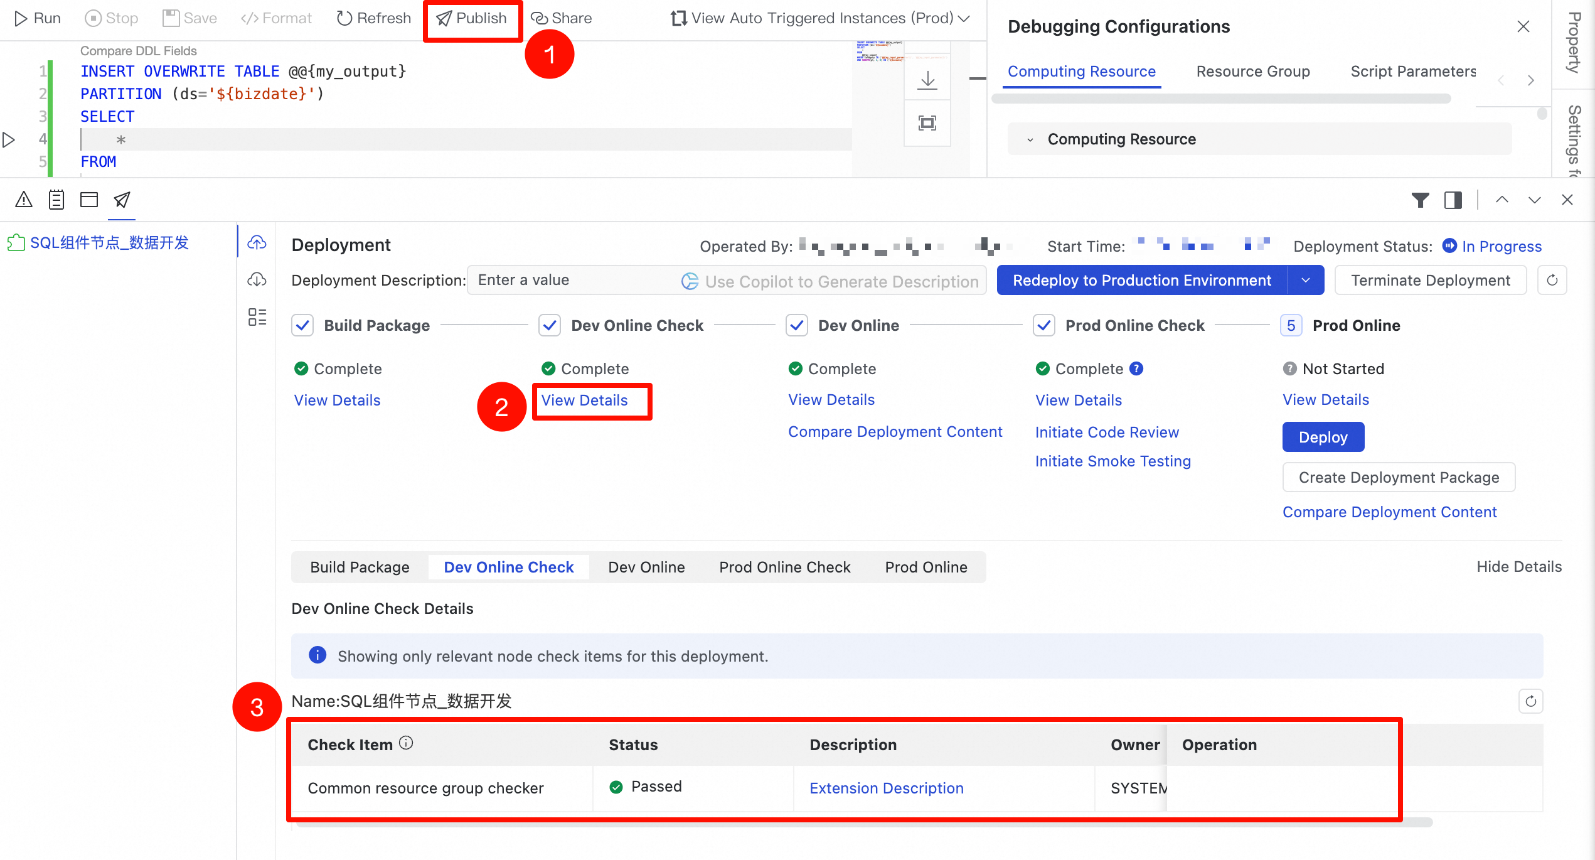This screenshot has height=860, width=1595.
Task: Switch to the Prod Online Check details tab
Action: 785,567
